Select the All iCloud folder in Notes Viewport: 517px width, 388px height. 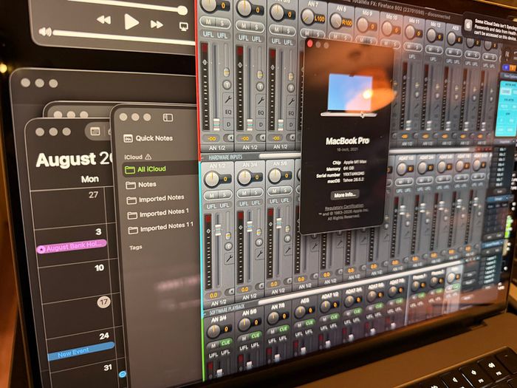pyautogui.click(x=160, y=169)
